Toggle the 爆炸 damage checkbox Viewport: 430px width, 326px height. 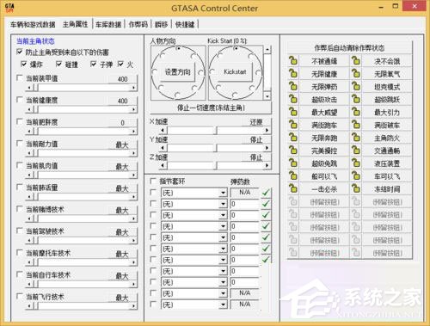tap(24, 65)
